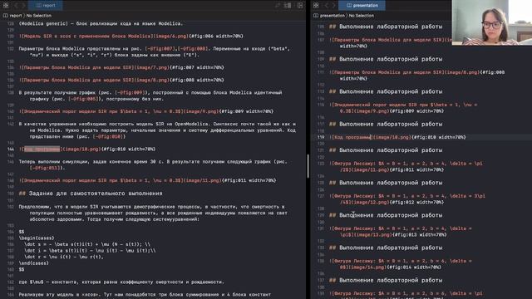This screenshot has width=532, height=299.
Task: Open No Selection jump menu in report pane
Action: 39,16
